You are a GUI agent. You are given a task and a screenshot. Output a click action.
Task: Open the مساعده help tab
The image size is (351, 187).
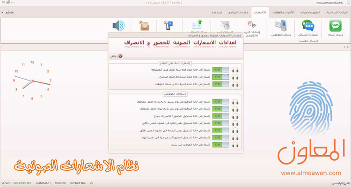[217, 13]
